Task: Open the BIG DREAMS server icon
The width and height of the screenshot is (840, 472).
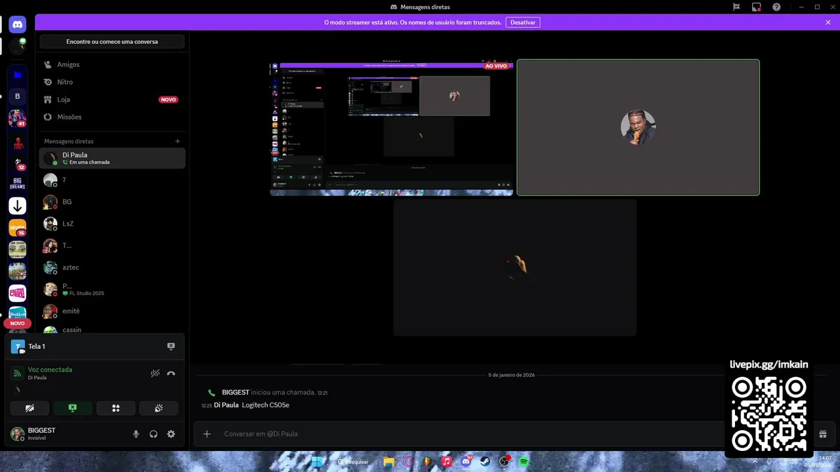Action: [18, 184]
